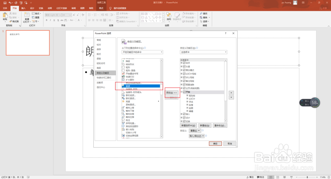331x179 pixels.
Task: Click the 新建幻灯片 new slide icon
Action: [27, 16]
